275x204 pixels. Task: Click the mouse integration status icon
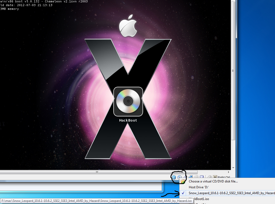coord(209,177)
